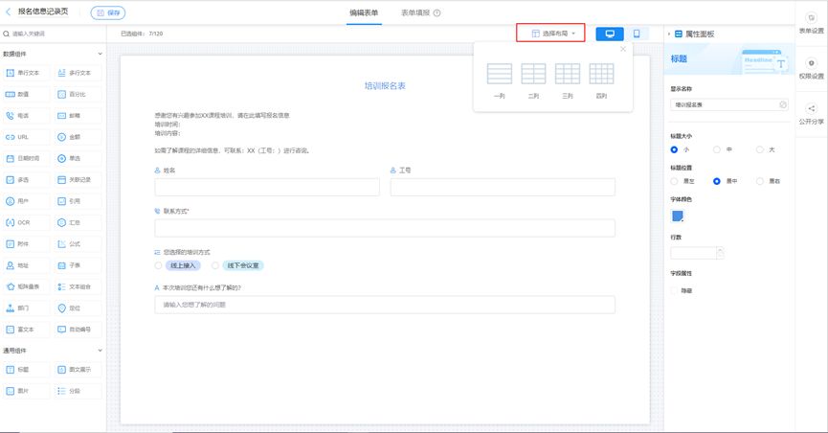The width and height of the screenshot is (828, 433).
Task: Add the 文本组合 text combination component
Action: pos(78,286)
